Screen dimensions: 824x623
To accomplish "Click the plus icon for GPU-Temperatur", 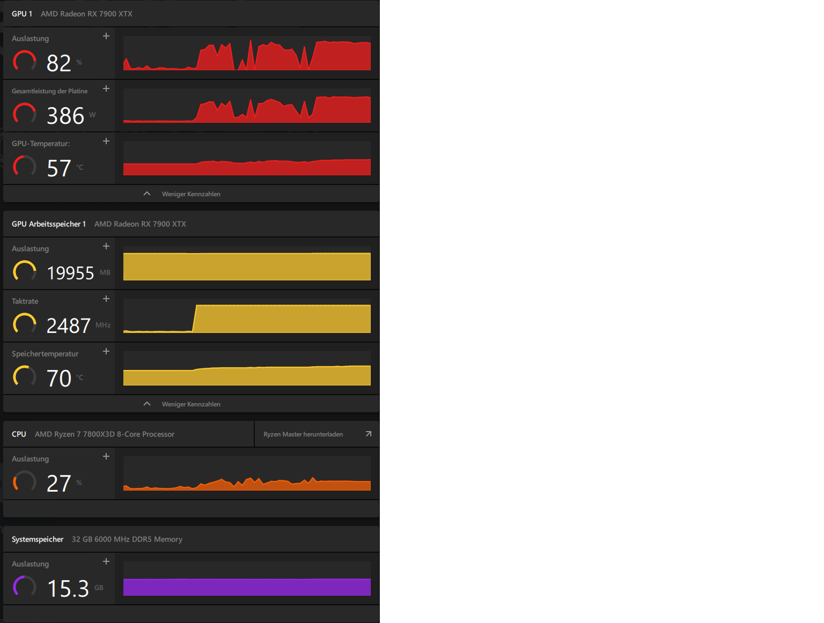I will click(106, 141).
